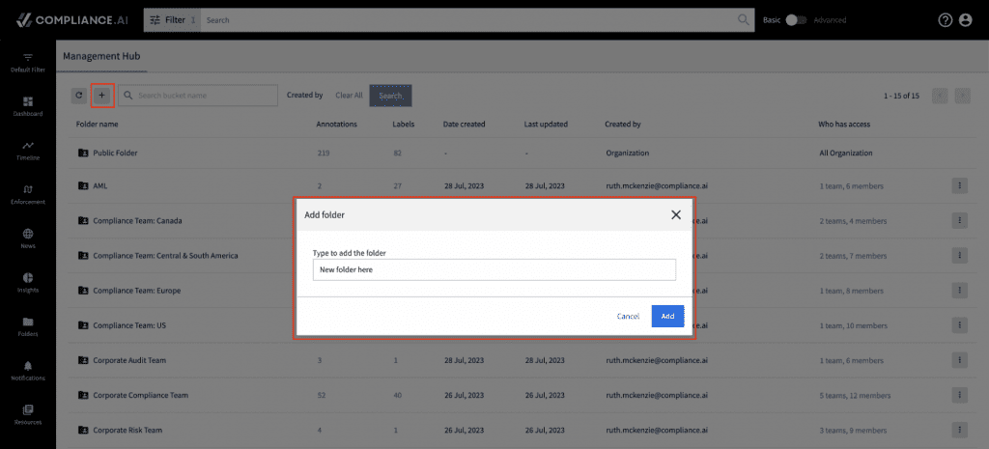Open three-dot menu for Compliance Team: US
The image size is (989, 449).
(x=959, y=325)
